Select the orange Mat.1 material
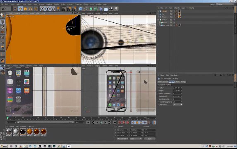Image resolution: width=237 pixels, height=149 pixels. coord(30,132)
